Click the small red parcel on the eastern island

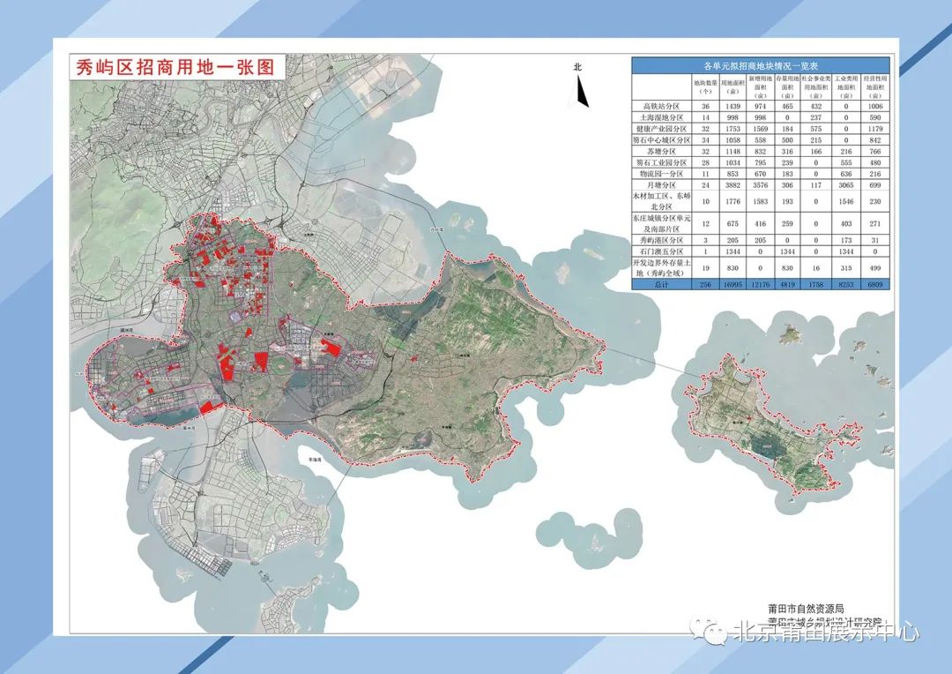[749, 418]
